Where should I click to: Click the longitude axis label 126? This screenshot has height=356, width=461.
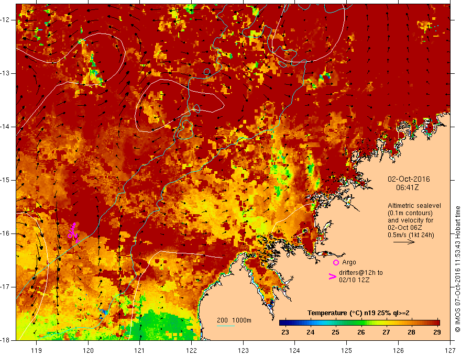pyautogui.click(x=398, y=350)
